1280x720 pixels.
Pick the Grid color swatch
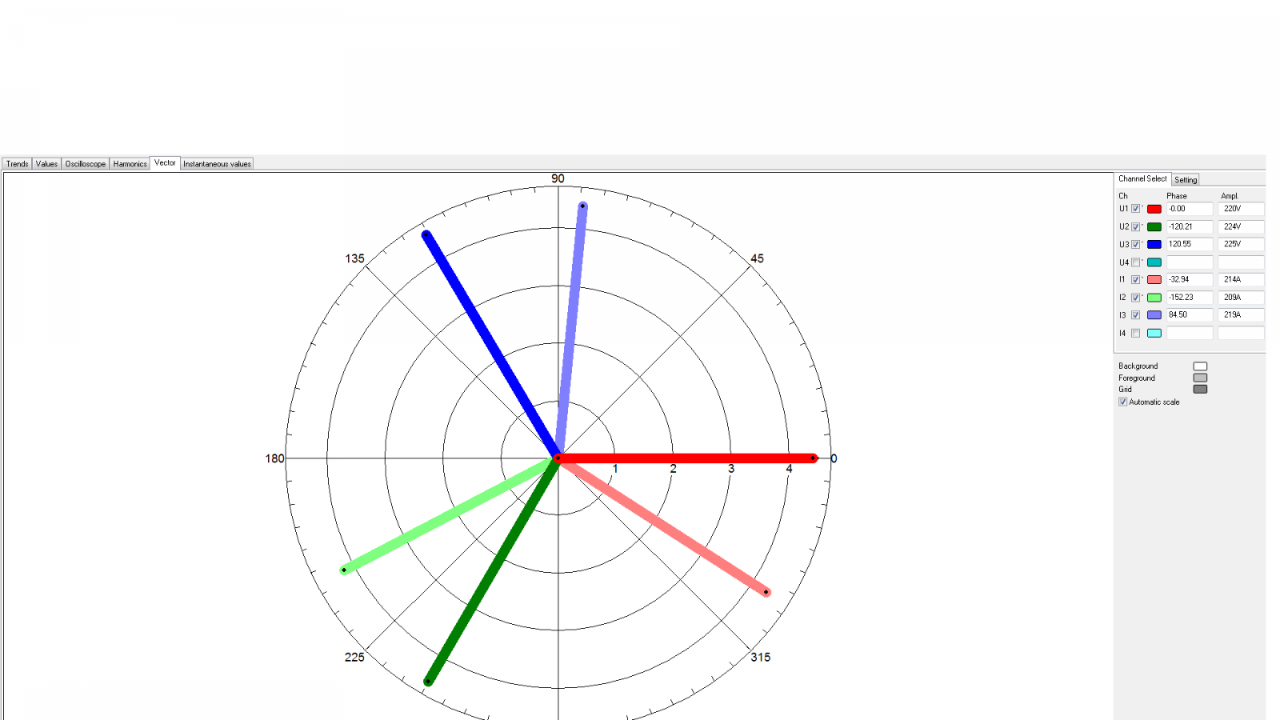pyautogui.click(x=1200, y=390)
